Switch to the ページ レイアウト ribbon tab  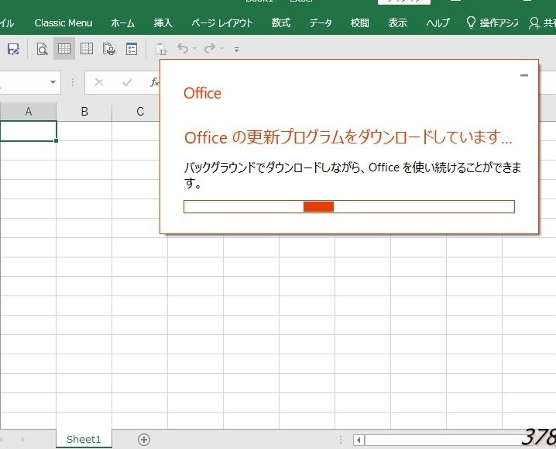222,22
